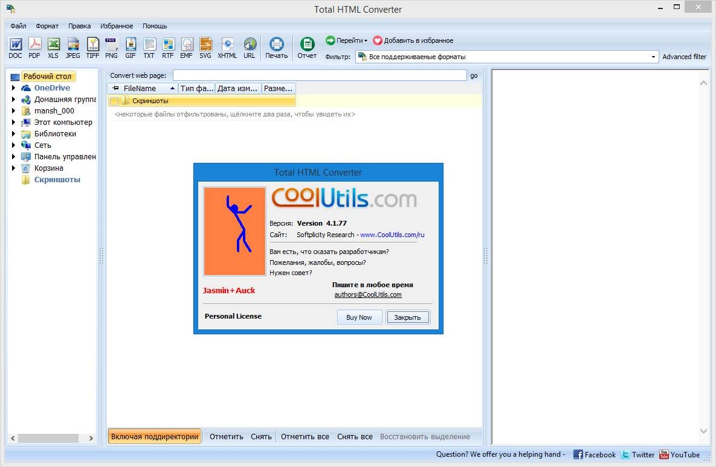Choose the PDF output format icon
Viewport: 716px width, 467px height.
point(34,48)
